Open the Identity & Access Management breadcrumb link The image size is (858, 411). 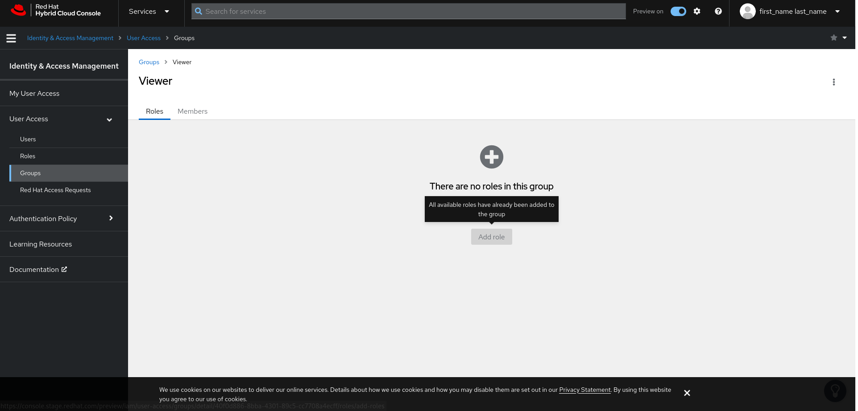click(70, 38)
